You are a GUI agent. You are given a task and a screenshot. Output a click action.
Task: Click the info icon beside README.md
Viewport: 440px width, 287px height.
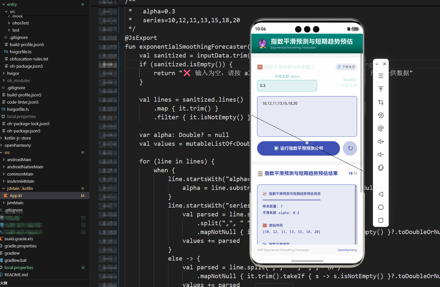click(1, 275)
